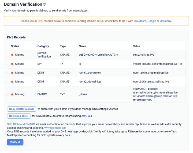The width and height of the screenshot is (193, 153).
Task: Click the Domain Verification page title
Action: 23,4
